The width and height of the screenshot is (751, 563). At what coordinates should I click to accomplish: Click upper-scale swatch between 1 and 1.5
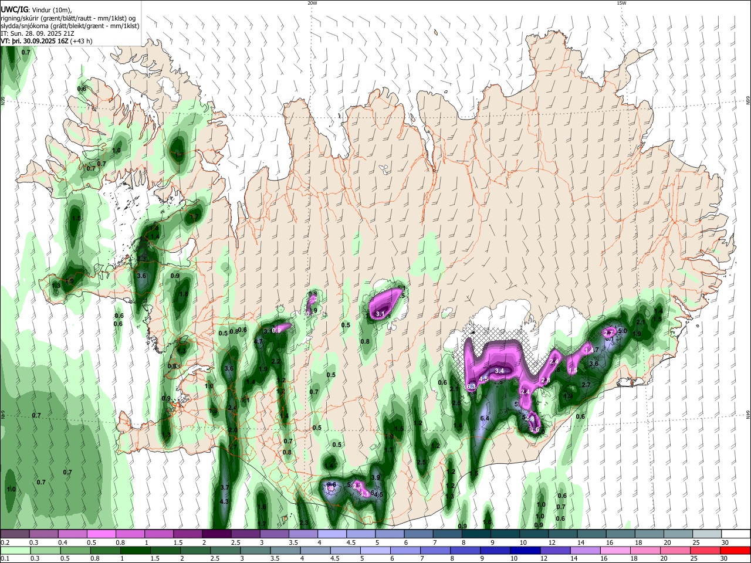click(x=159, y=534)
